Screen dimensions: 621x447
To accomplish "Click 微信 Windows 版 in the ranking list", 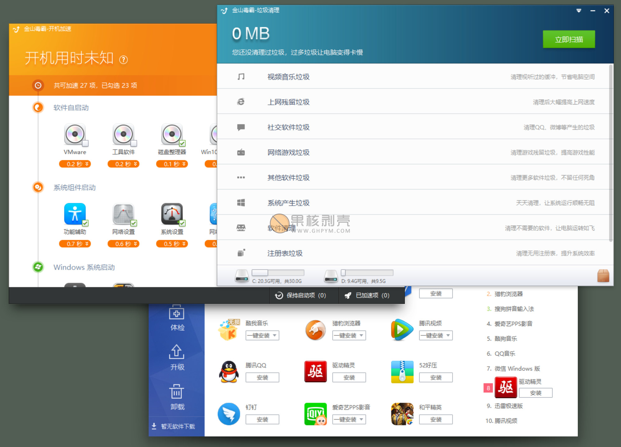I will coord(517,368).
